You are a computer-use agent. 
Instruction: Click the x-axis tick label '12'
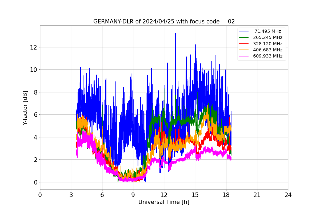coord(164,195)
